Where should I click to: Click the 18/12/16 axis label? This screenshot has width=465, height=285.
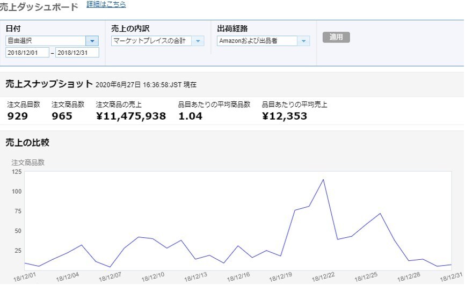[x=238, y=277]
